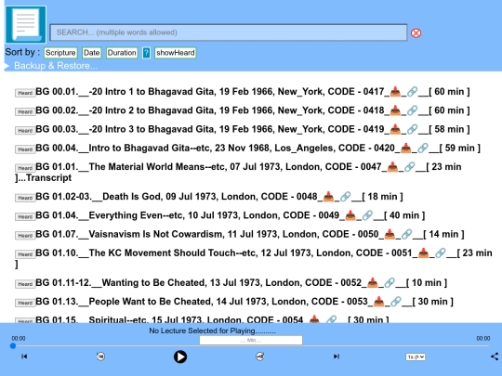Mark BG 00.04 lecture as Heard
Screen dimensions: 502x376
25,149
